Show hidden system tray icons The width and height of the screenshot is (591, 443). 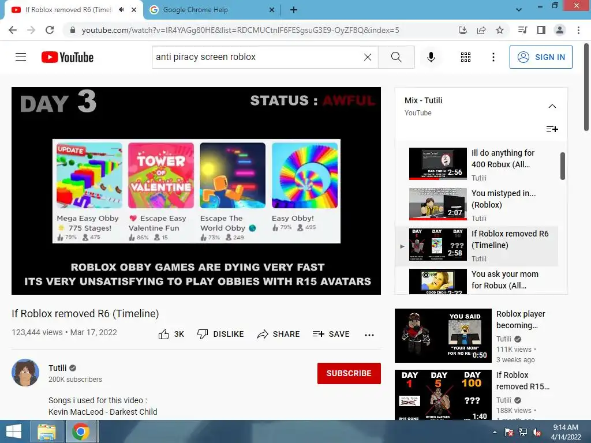point(495,432)
